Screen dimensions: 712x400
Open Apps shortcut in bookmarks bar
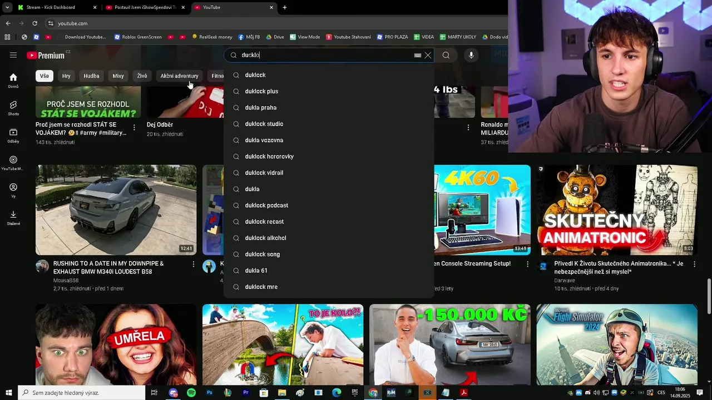coord(7,37)
